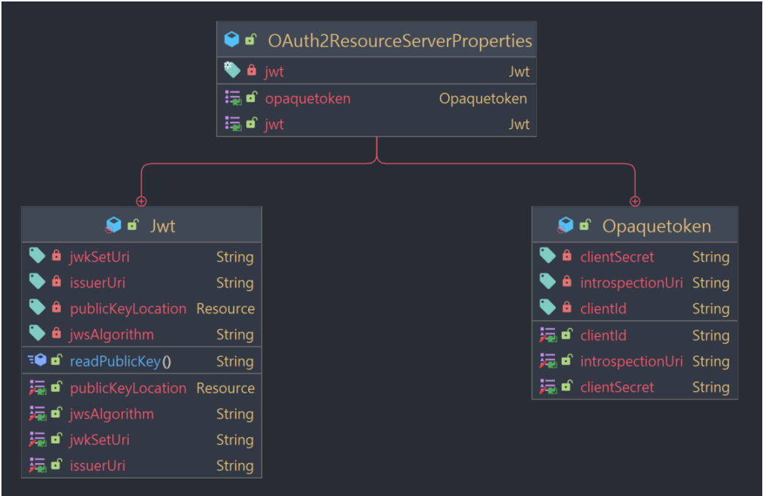Click the OAuth2ResourceServerProperties class icon
Image resolution: width=763 pixels, height=496 pixels.
231,40
